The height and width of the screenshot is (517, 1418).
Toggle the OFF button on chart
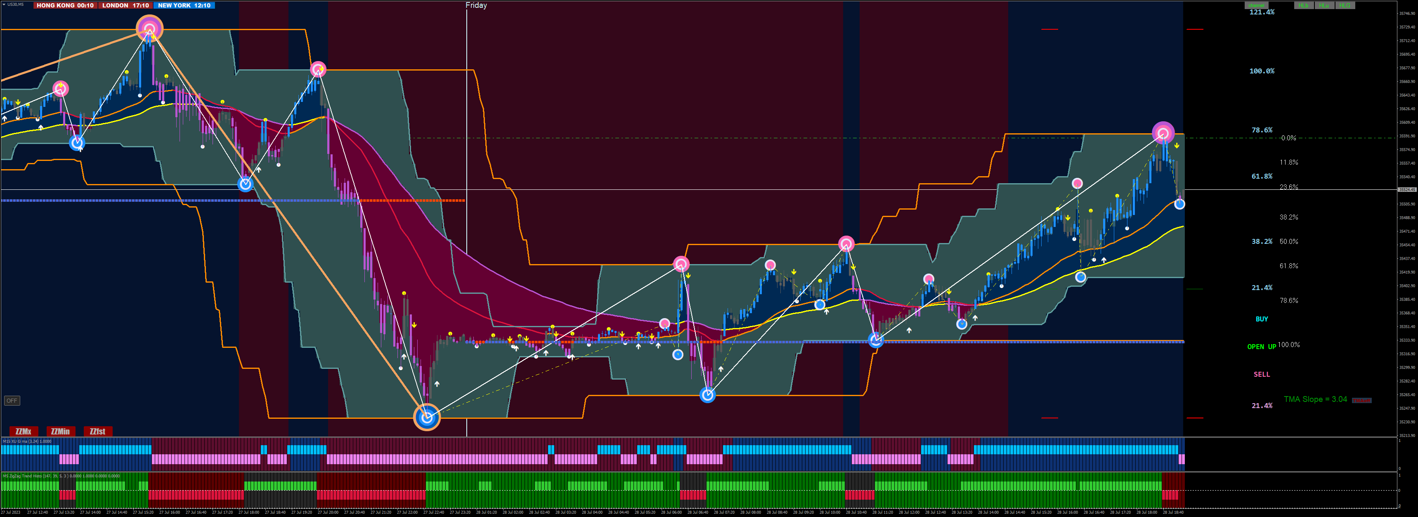pos(12,400)
